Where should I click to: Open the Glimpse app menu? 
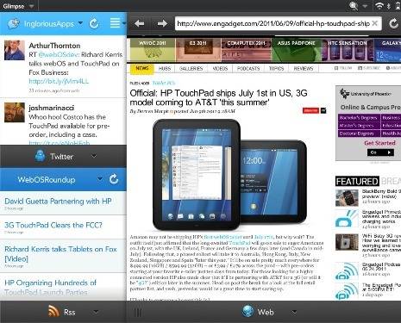click(18, 6)
